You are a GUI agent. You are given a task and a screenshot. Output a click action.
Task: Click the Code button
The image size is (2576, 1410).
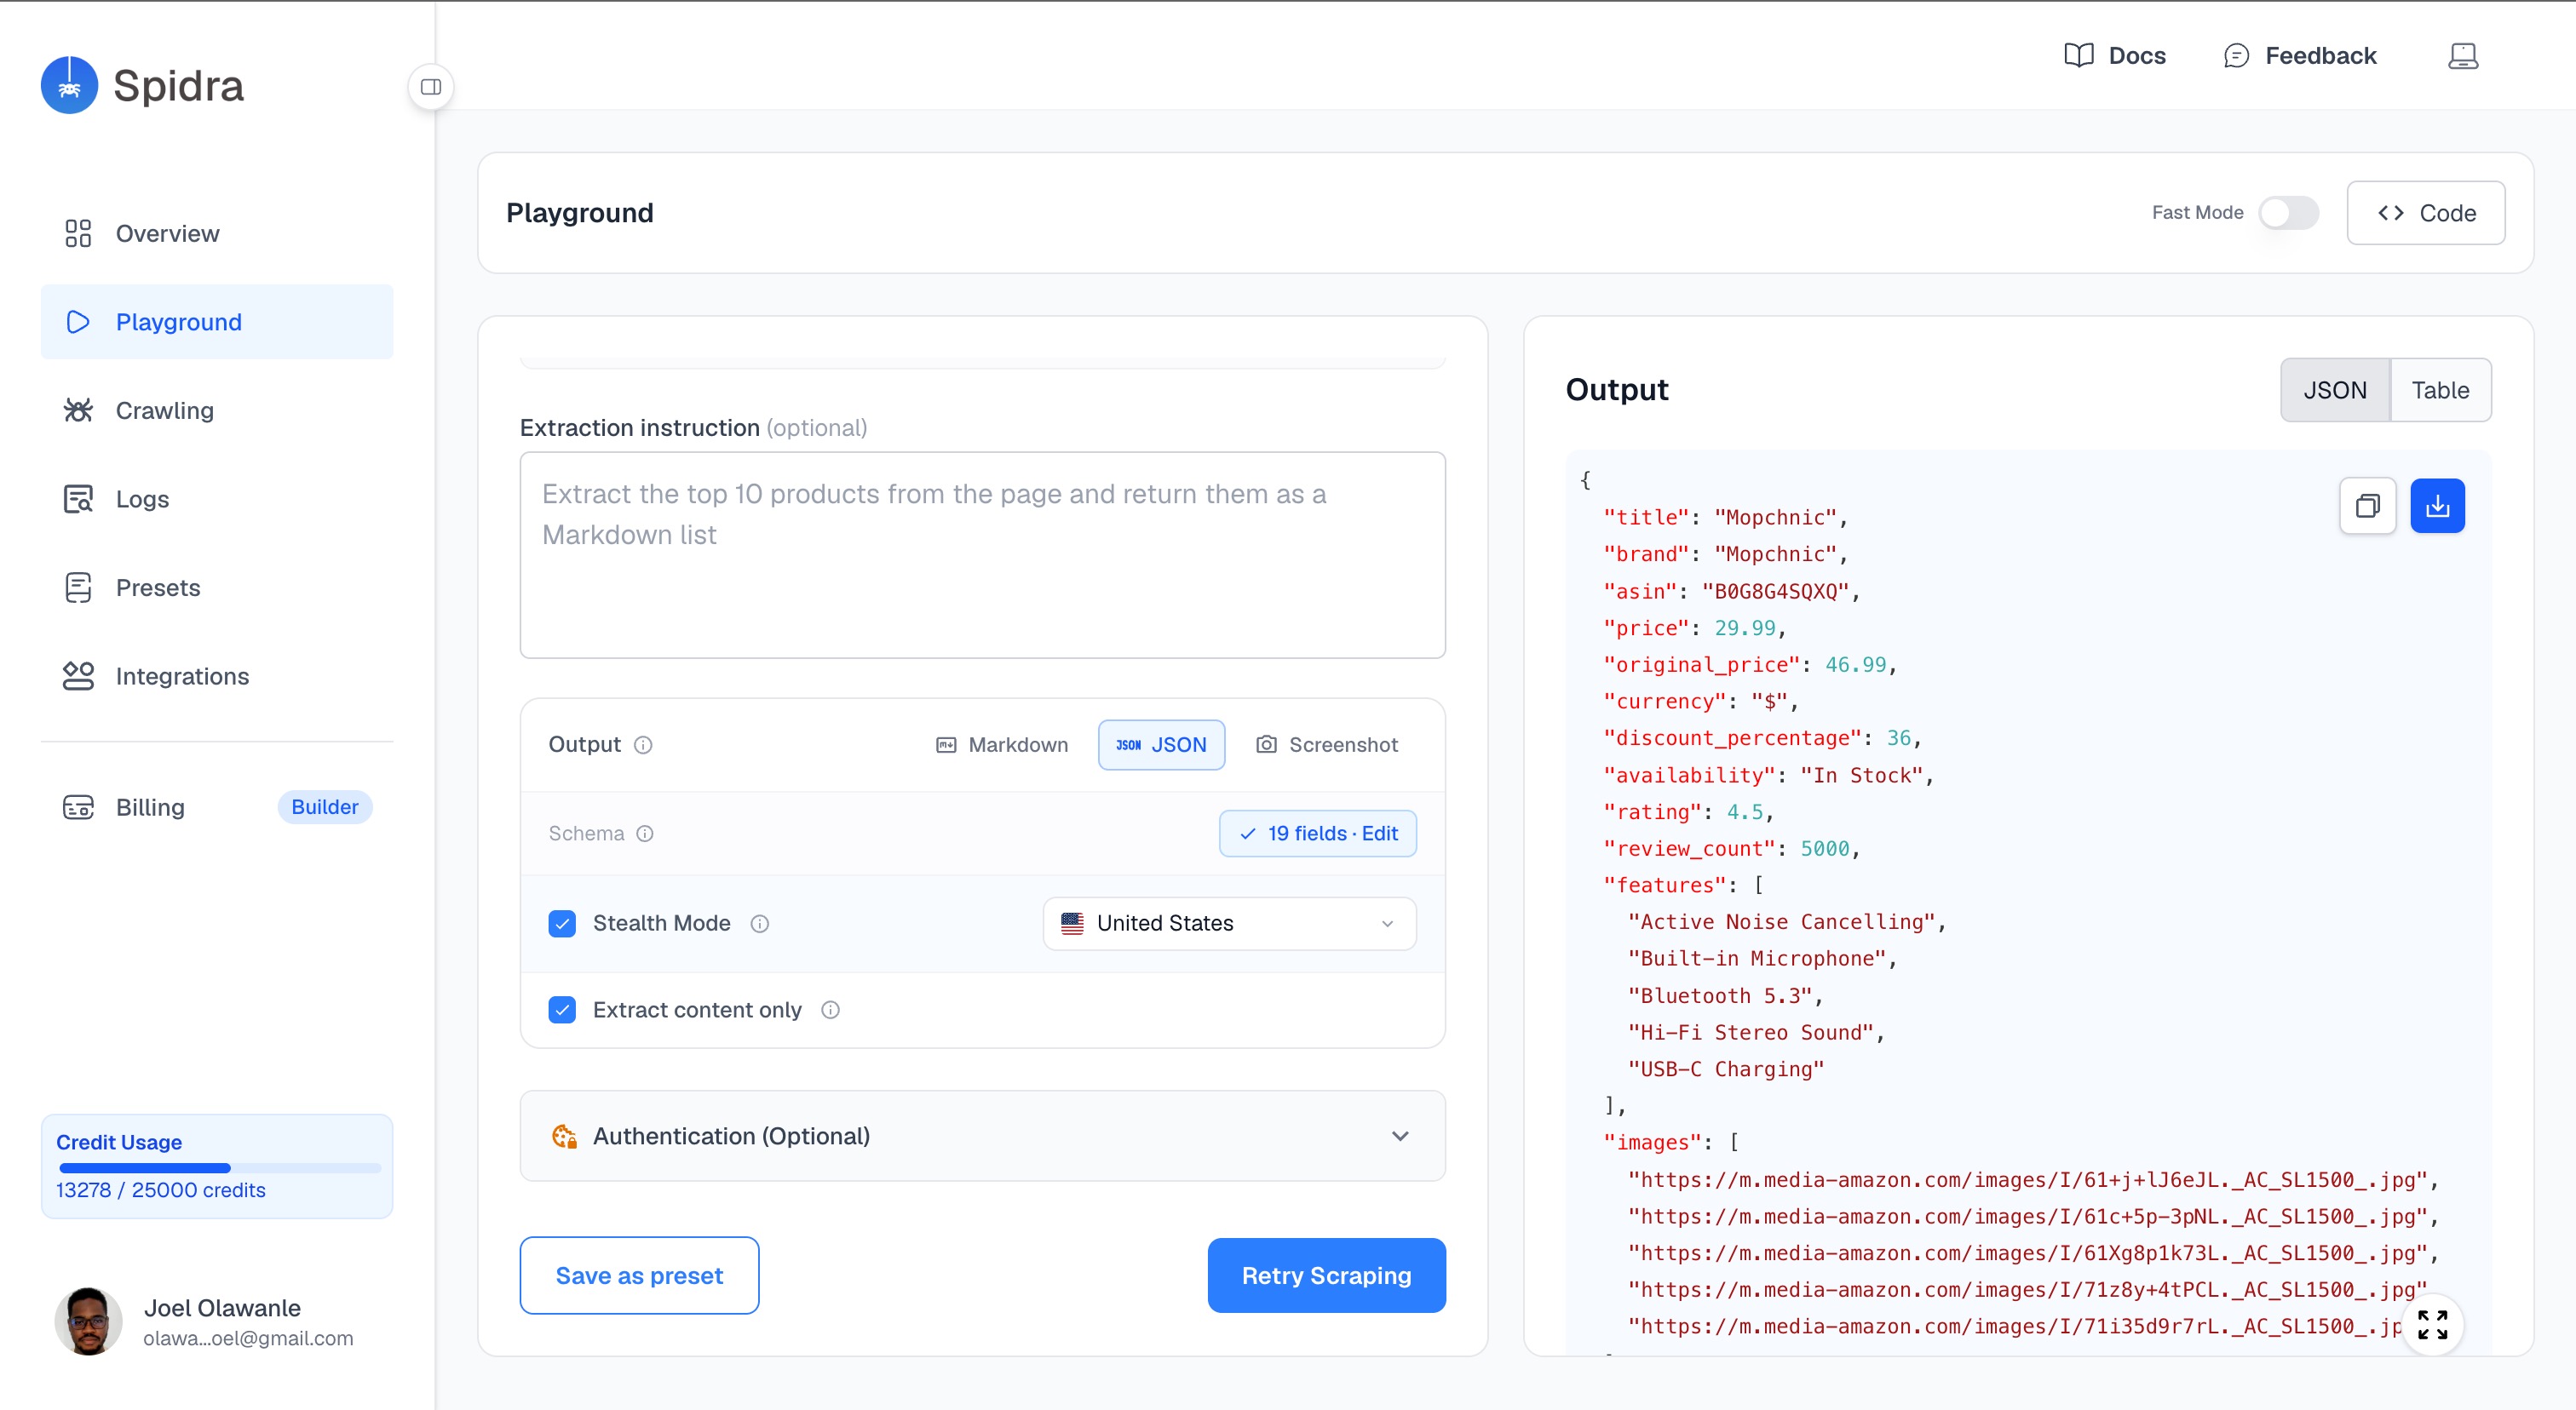point(2425,213)
